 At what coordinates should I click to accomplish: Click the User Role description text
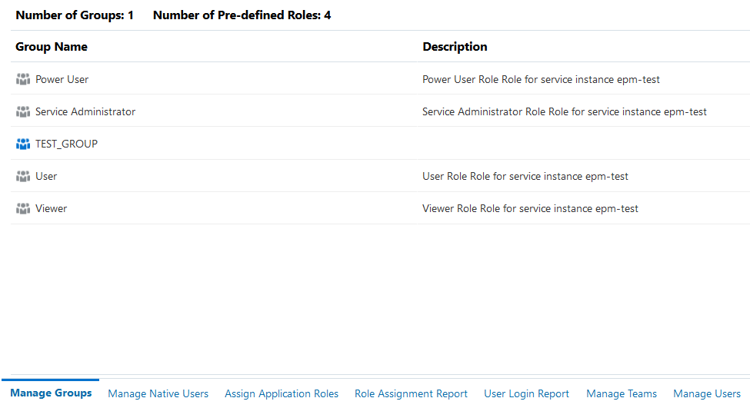525,176
